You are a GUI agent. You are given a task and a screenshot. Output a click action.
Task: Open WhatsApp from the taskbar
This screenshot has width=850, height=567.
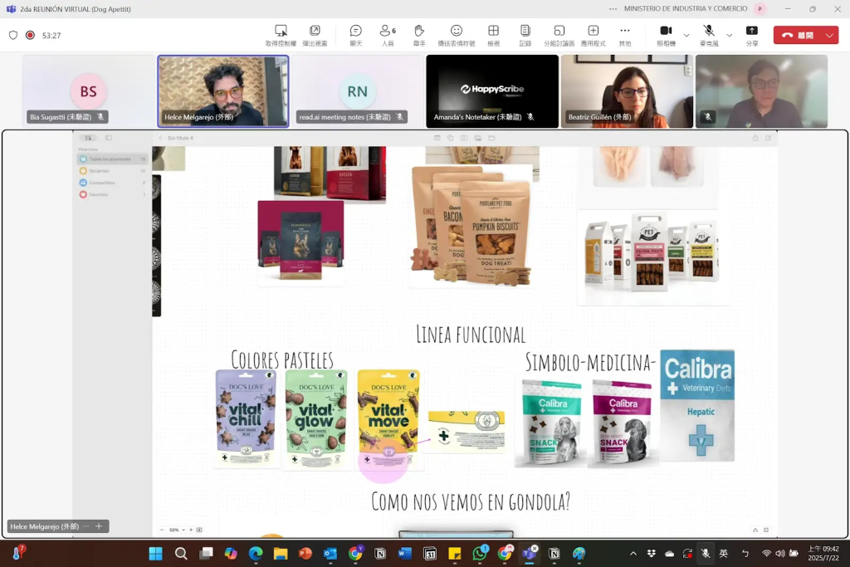point(480,554)
